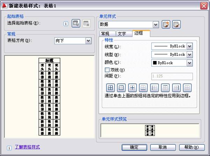210x156 pixels.
Task: Select a starting table with picker icon
Action: [x=76, y=23]
